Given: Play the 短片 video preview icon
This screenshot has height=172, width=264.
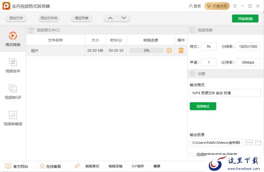Looking at the screenshot, I should tap(169, 51).
